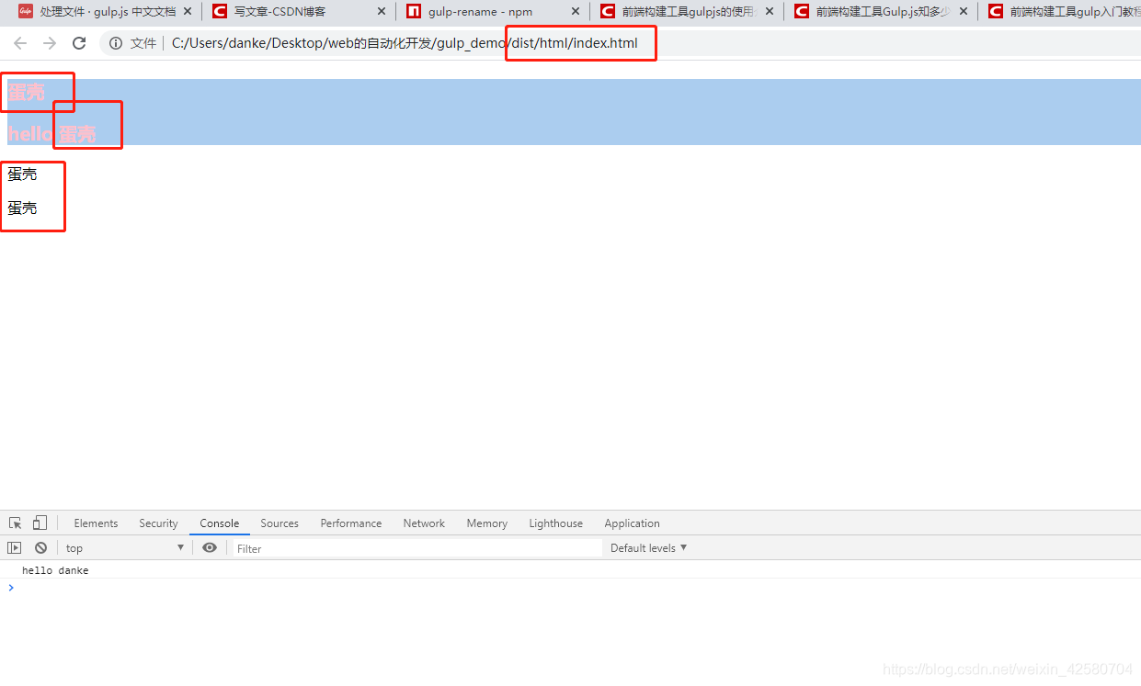Go forward using the browser forward arrow

click(50, 43)
